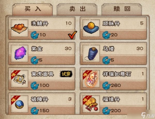Switch to the 买入 tab
Viewport: 155px width, 119px height.
click(33, 9)
